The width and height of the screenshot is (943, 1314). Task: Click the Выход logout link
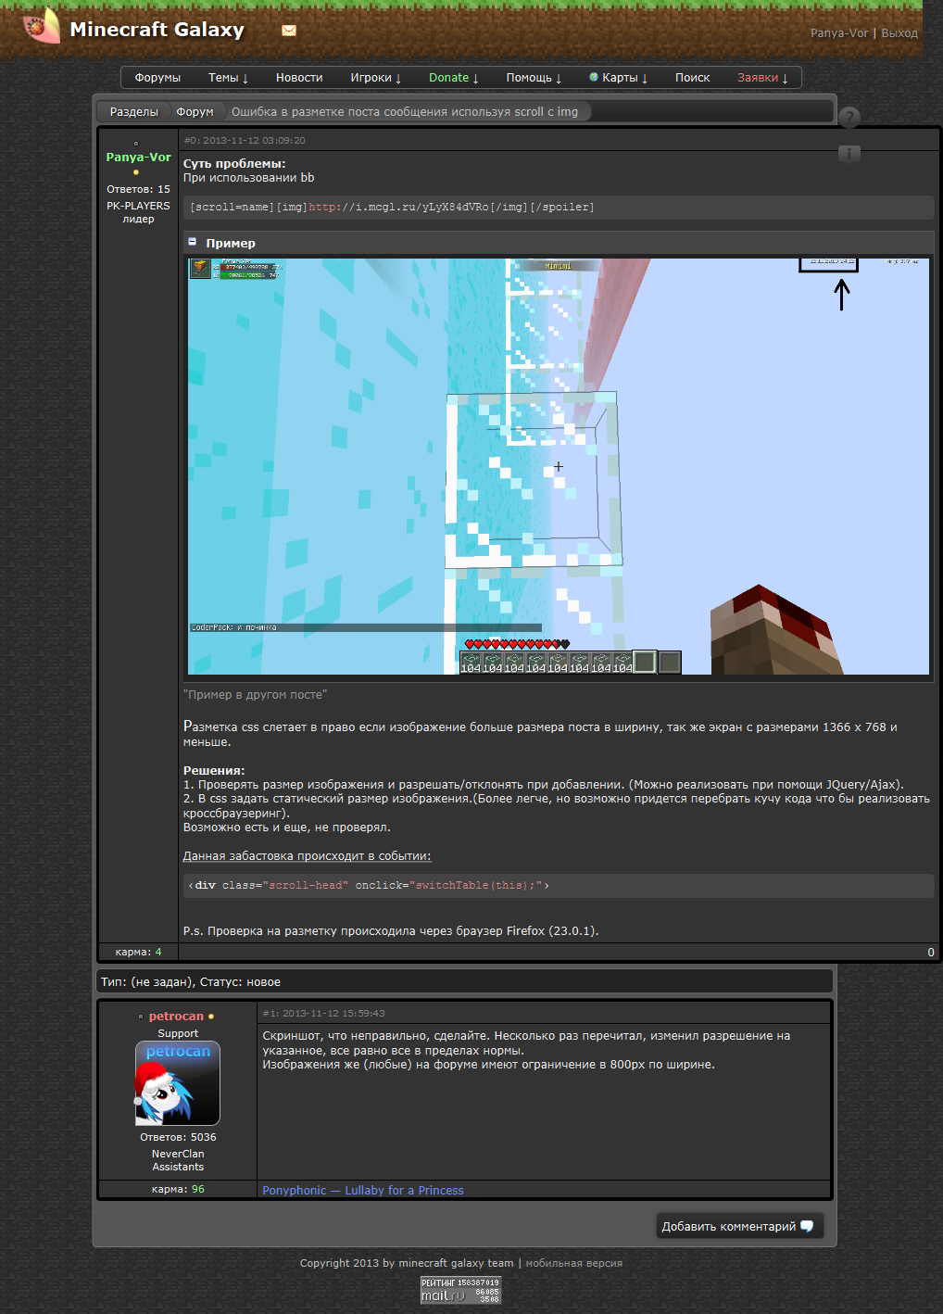tap(899, 32)
